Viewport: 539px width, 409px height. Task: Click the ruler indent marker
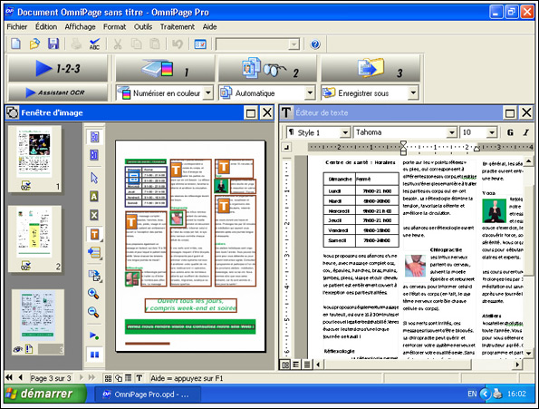tap(403, 148)
